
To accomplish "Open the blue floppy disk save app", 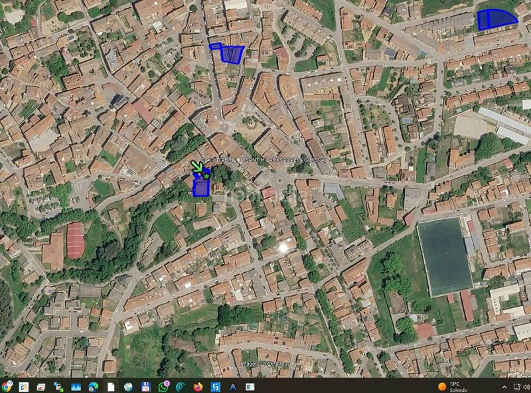I will pyautogui.click(x=145, y=386).
